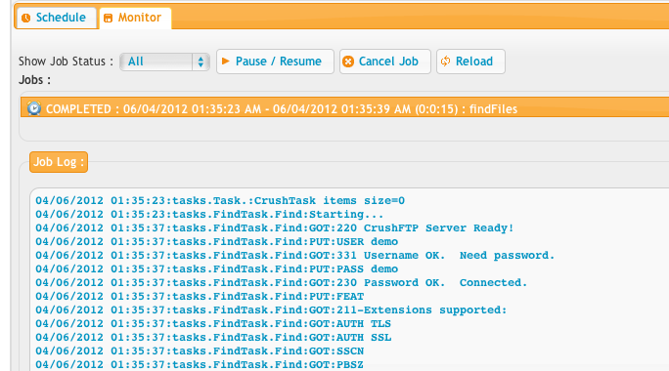669x371 pixels.
Task: Click the Job Log header label
Action: 59,162
